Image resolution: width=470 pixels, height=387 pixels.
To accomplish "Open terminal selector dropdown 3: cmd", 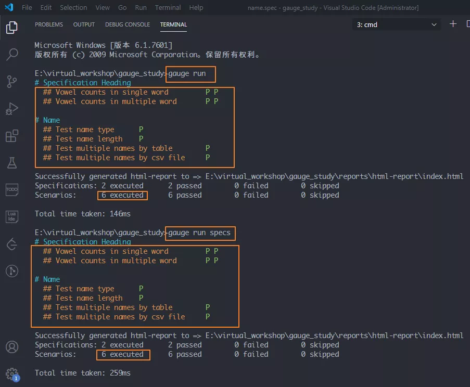I will (396, 24).
